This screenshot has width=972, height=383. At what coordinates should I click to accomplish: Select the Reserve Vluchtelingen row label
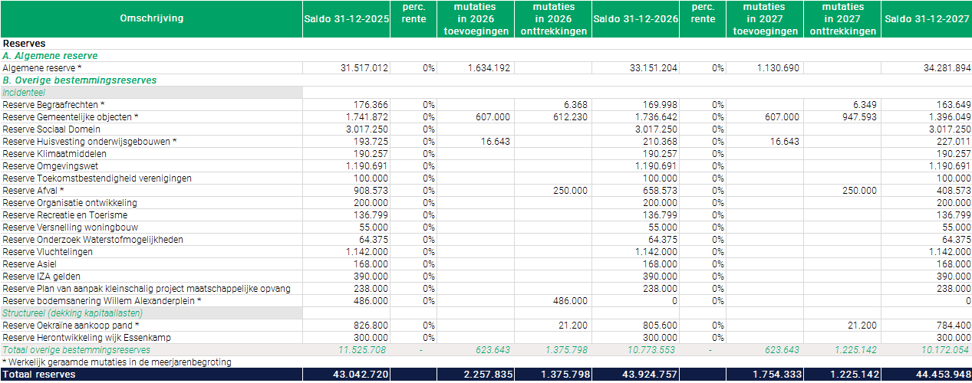pos(48,252)
